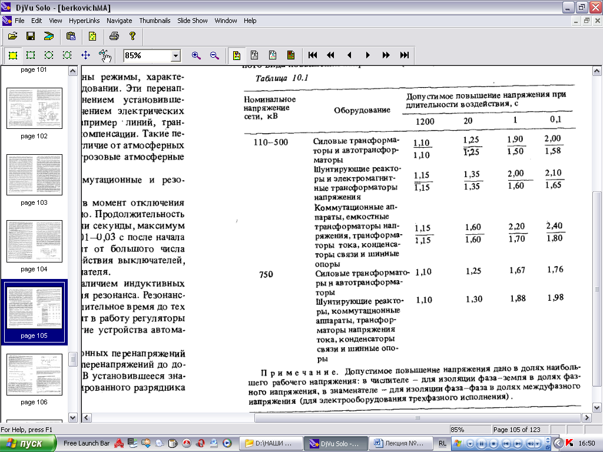This screenshot has width=603, height=452.
Task: Click the DjVu Solo taskbar button
Action: [x=335, y=444]
